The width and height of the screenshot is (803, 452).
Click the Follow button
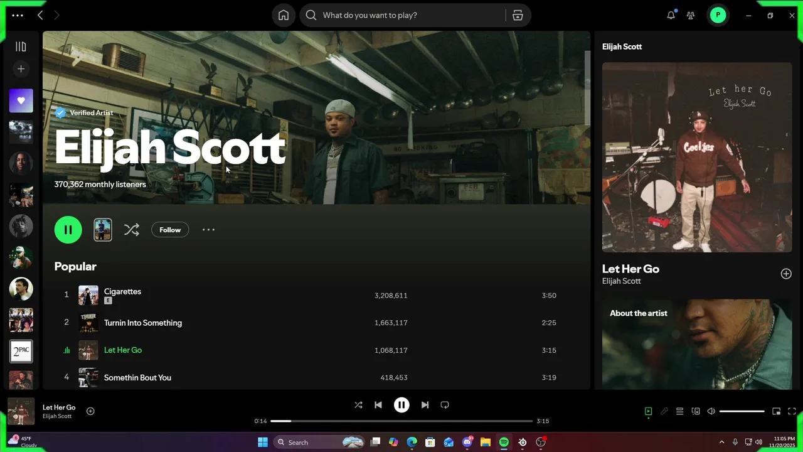(170, 230)
